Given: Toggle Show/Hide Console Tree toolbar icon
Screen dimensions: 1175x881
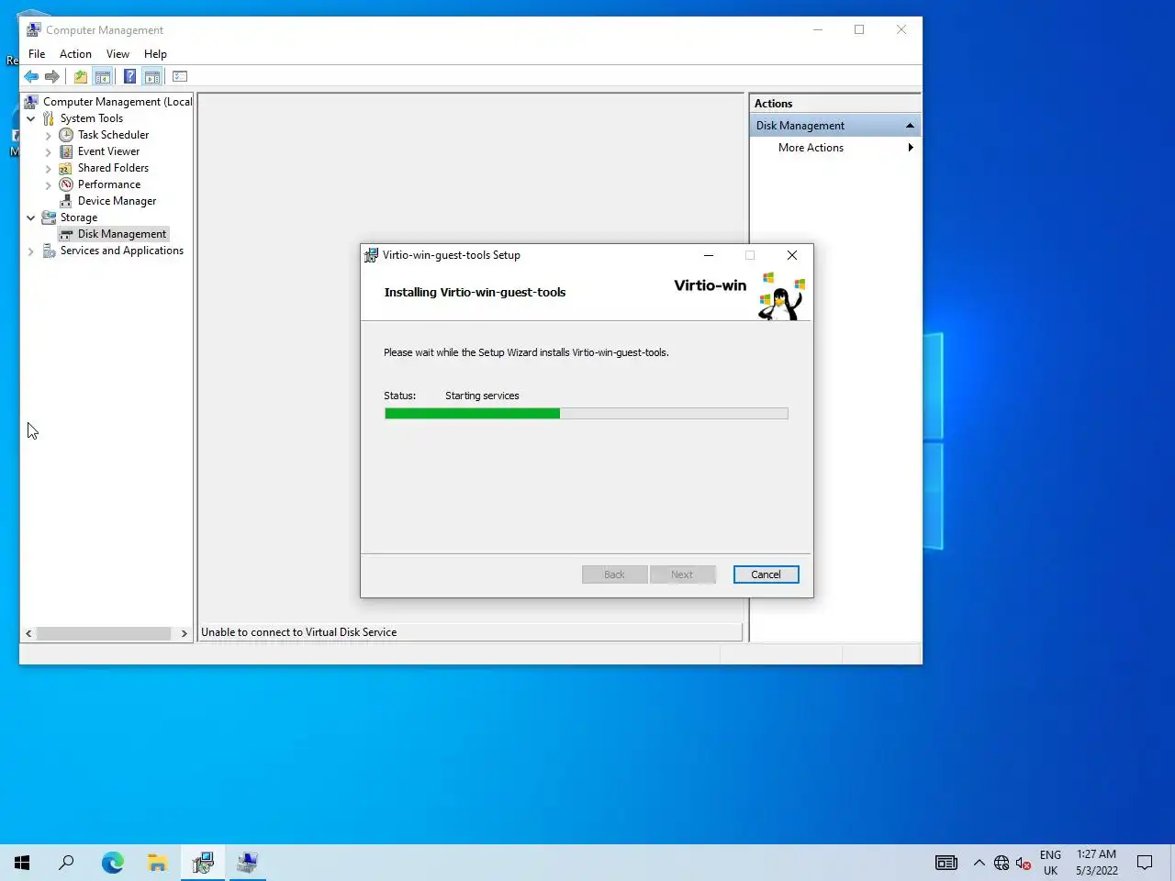Looking at the screenshot, I should (x=103, y=76).
